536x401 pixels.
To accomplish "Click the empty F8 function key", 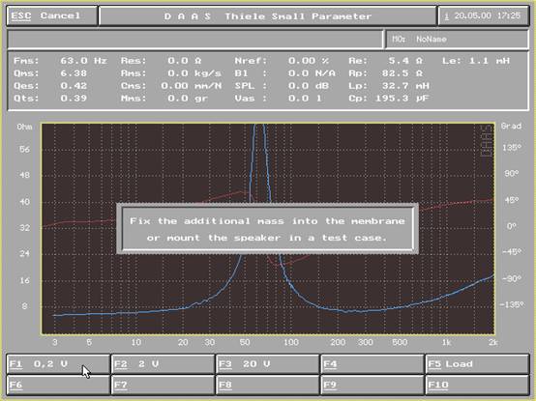I will point(268,385).
